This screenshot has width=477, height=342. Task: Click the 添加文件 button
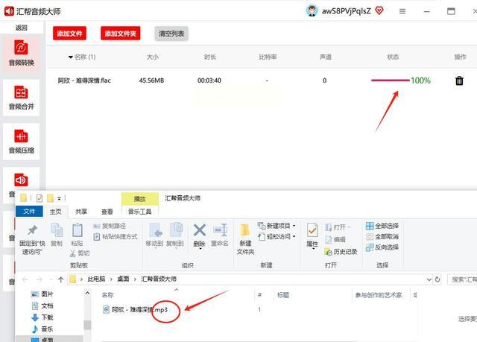click(x=69, y=34)
